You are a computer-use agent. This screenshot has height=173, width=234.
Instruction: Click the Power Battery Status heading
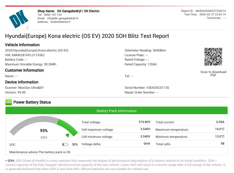point(32,102)
